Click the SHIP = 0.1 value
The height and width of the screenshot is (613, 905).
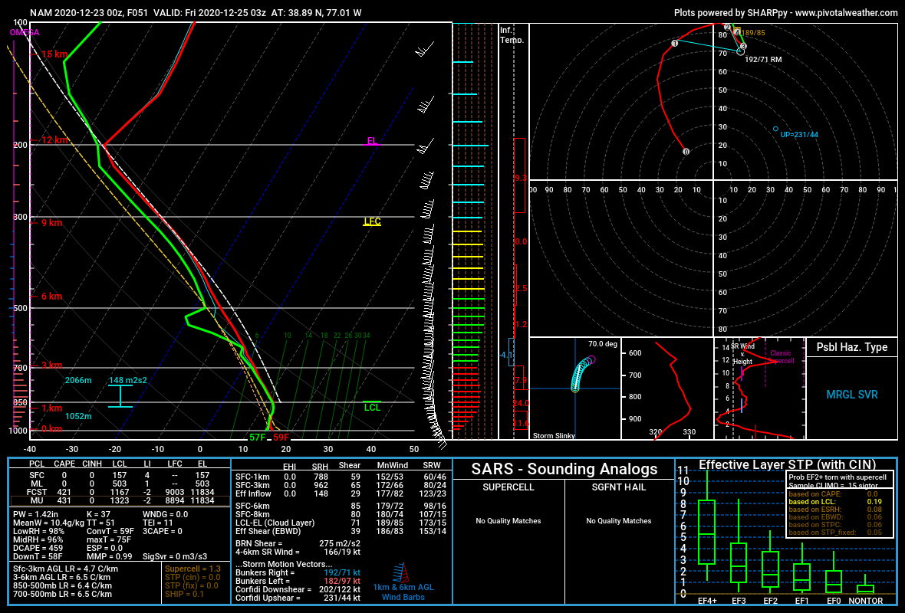click(x=184, y=594)
